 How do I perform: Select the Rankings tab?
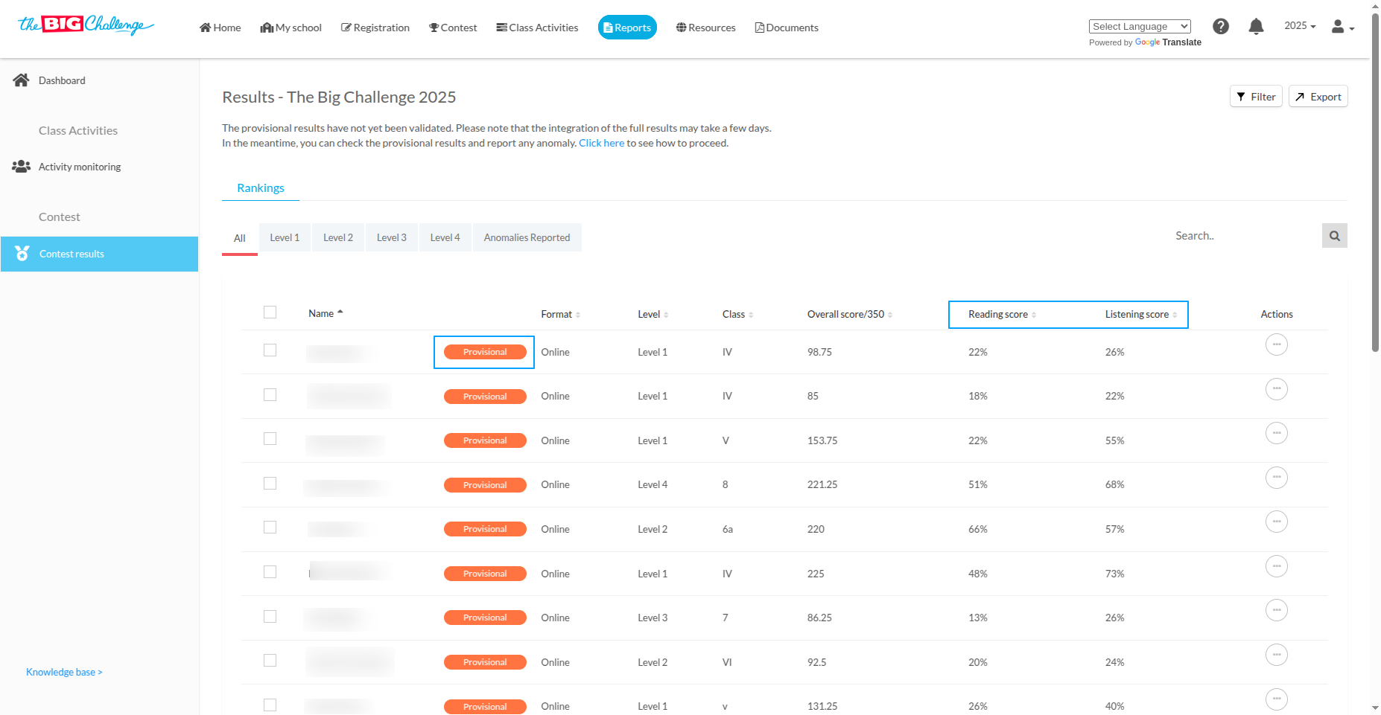pyautogui.click(x=261, y=187)
